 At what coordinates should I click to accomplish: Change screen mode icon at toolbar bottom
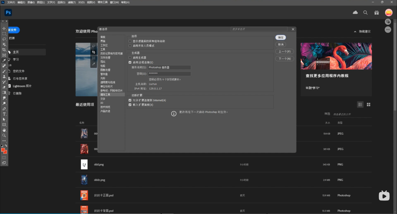point(4,163)
